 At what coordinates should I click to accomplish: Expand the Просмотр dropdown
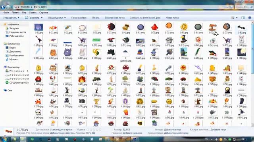tap(33, 18)
